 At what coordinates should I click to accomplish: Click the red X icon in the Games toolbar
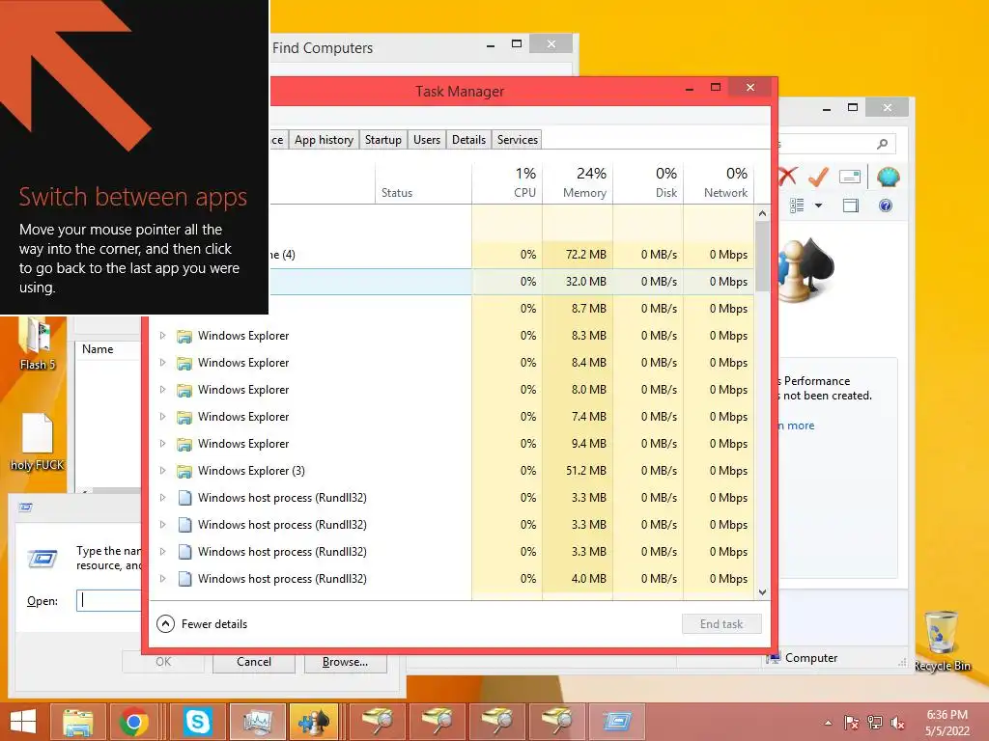click(x=786, y=177)
